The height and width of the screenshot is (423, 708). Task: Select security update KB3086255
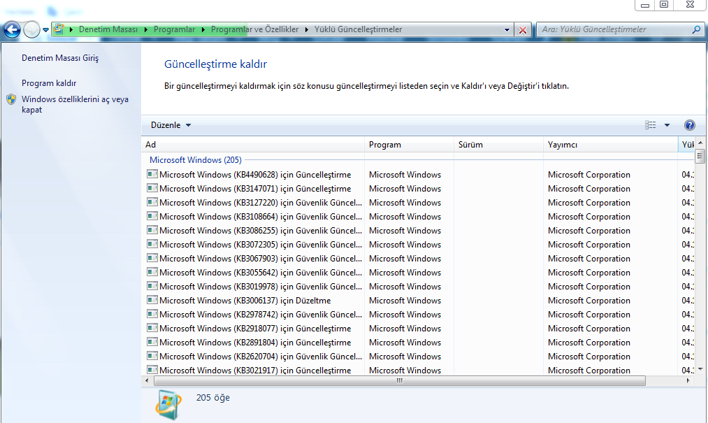tap(418, 231)
